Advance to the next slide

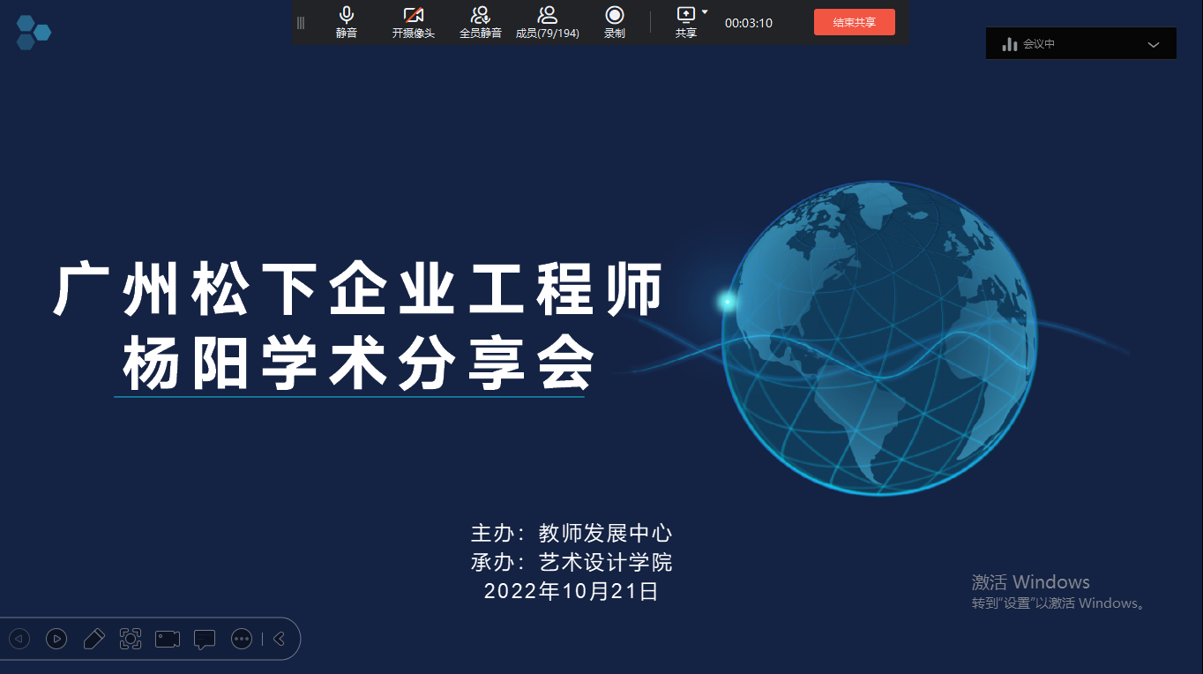point(56,639)
